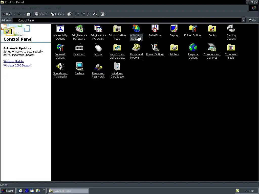Viewport: 259px width, 194px height.
Task: Open the Keyboard settings icon
Action: coord(79,50)
